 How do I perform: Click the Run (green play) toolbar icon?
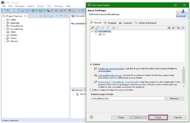pyautogui.click(x=40, y=11)
